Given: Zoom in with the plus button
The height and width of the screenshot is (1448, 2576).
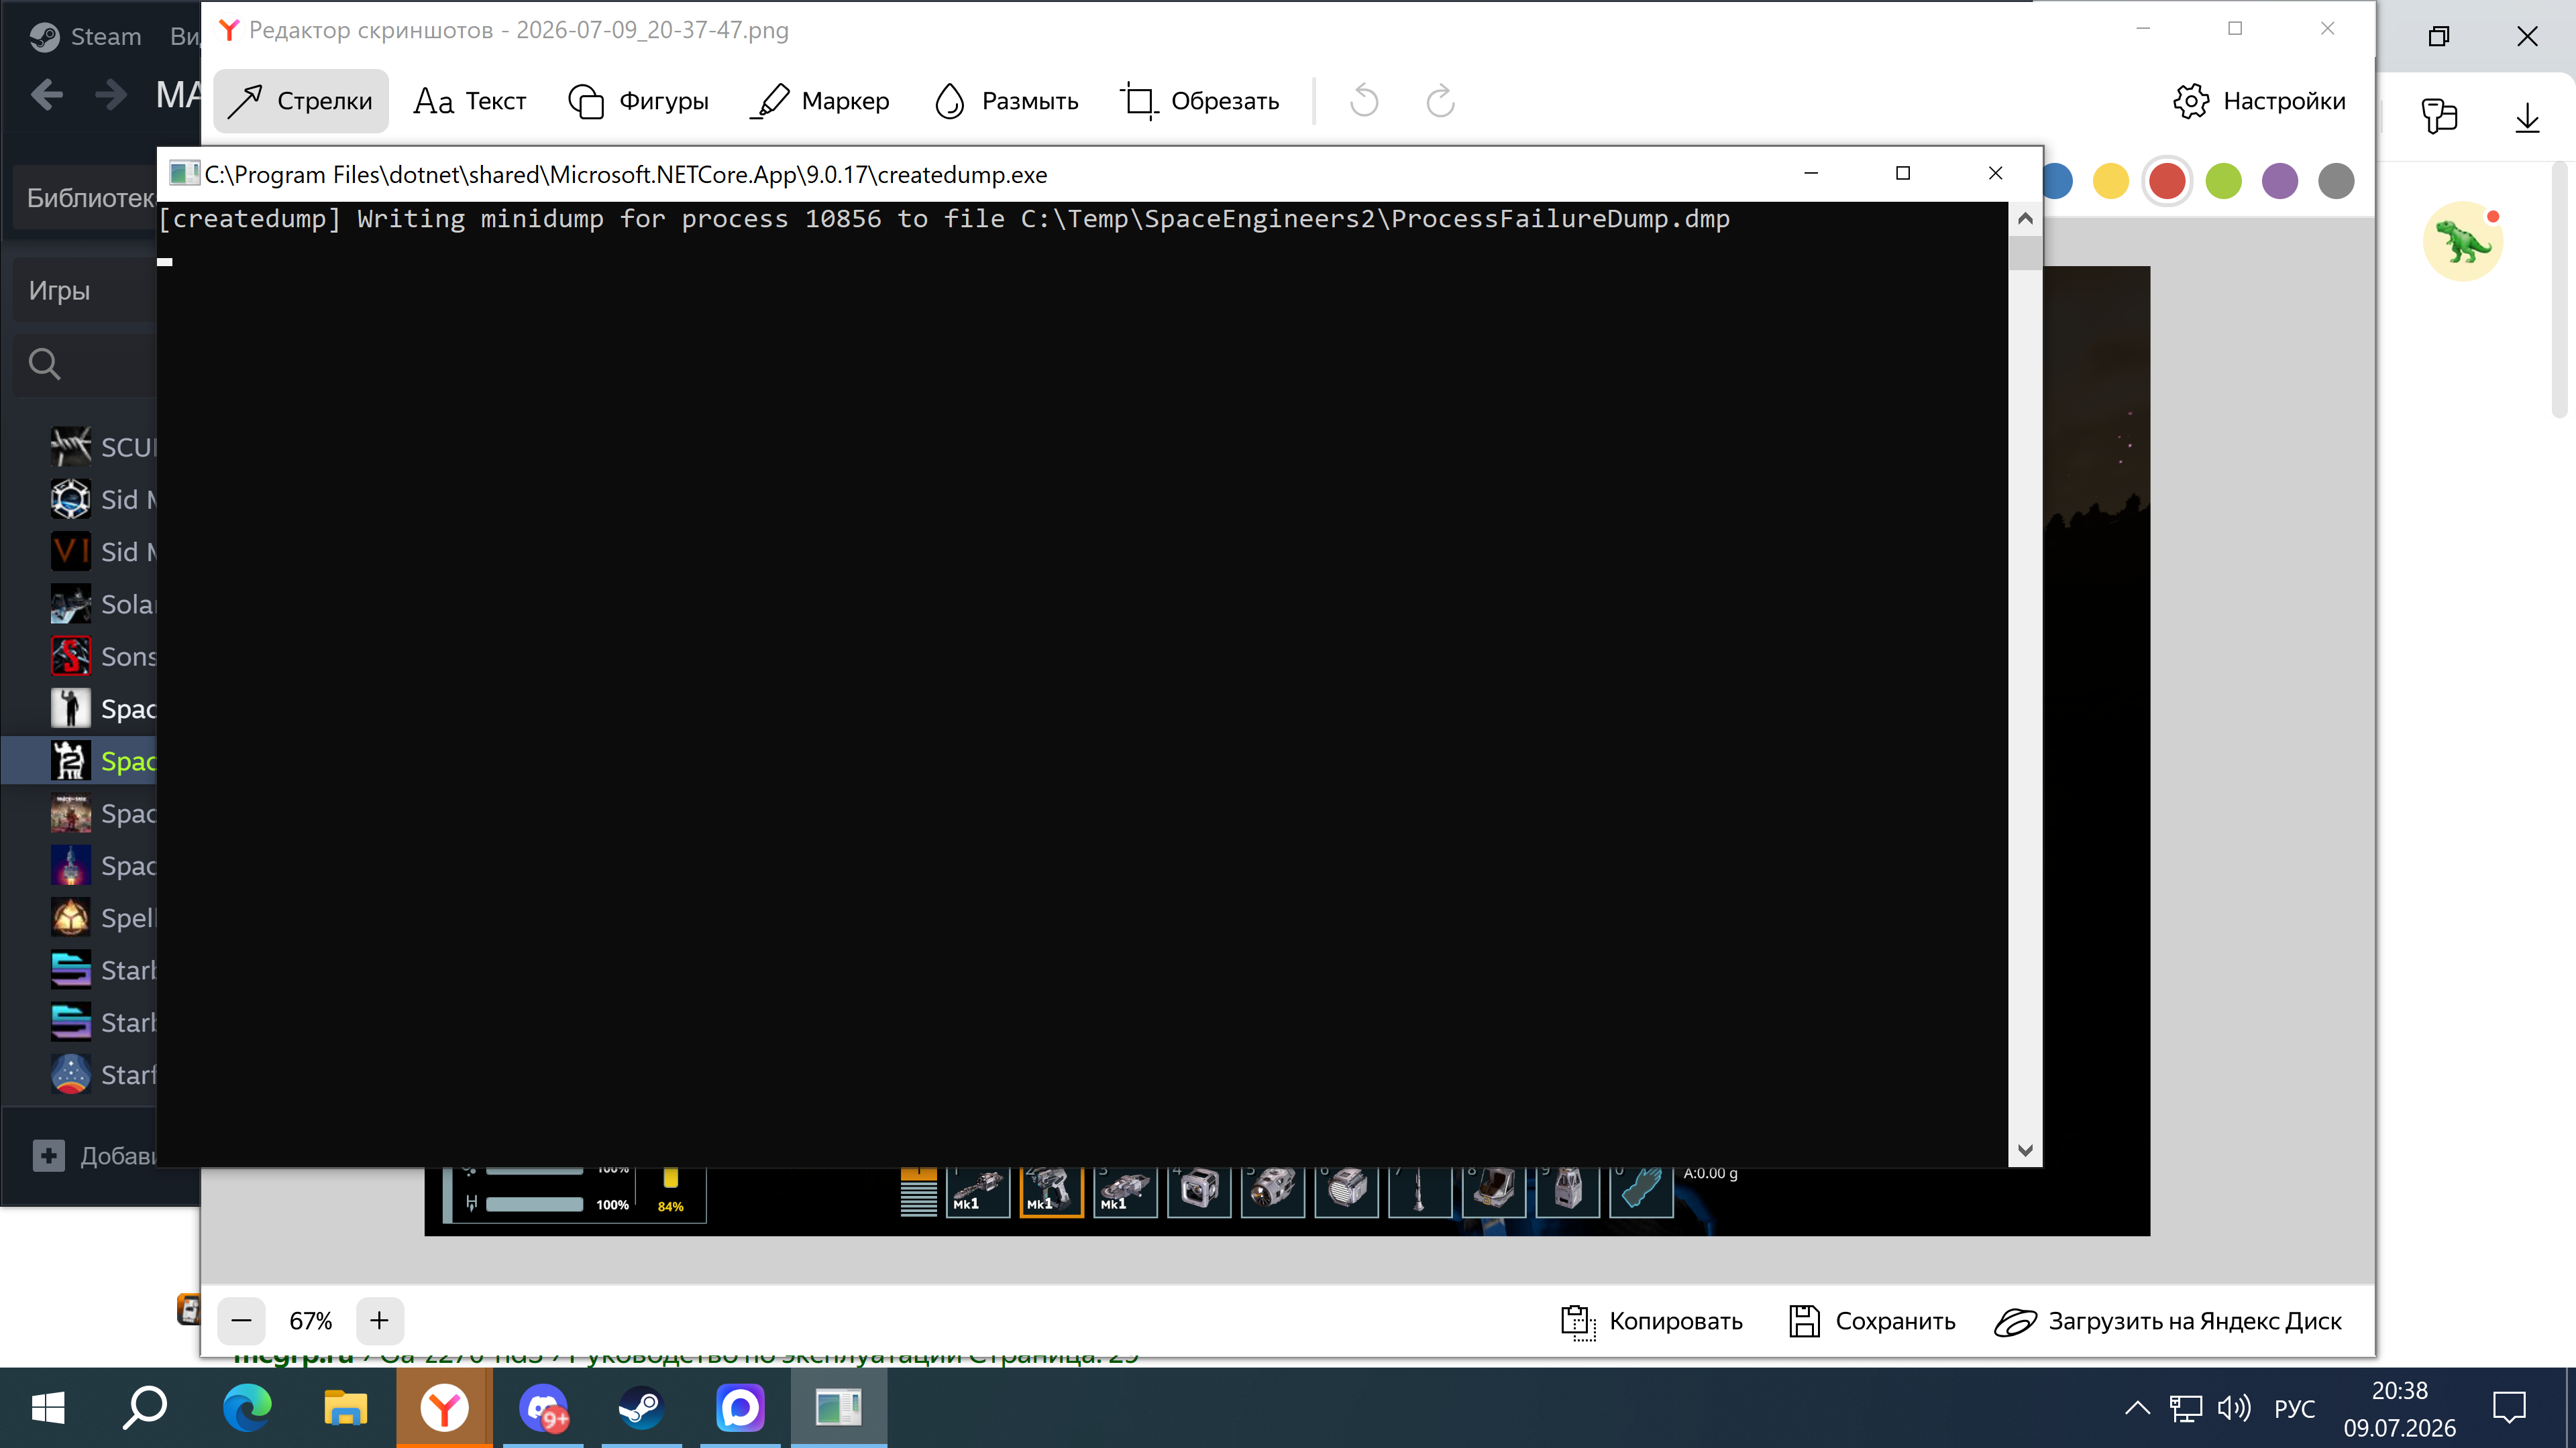Looking at the screenshot, I should coord(379,1320).
